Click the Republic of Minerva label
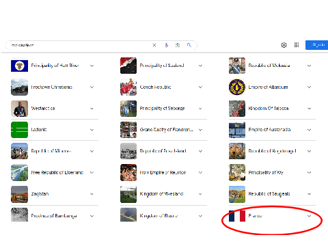Screen dimensions: 328x246 click(x=51, y=151)
